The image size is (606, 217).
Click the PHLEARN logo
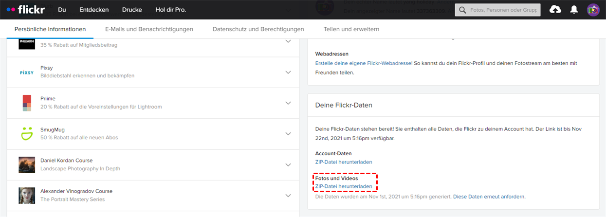(x=26, y=43)
